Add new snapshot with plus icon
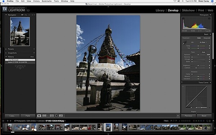This screenshot has height=135, width=216. (34, 53)
